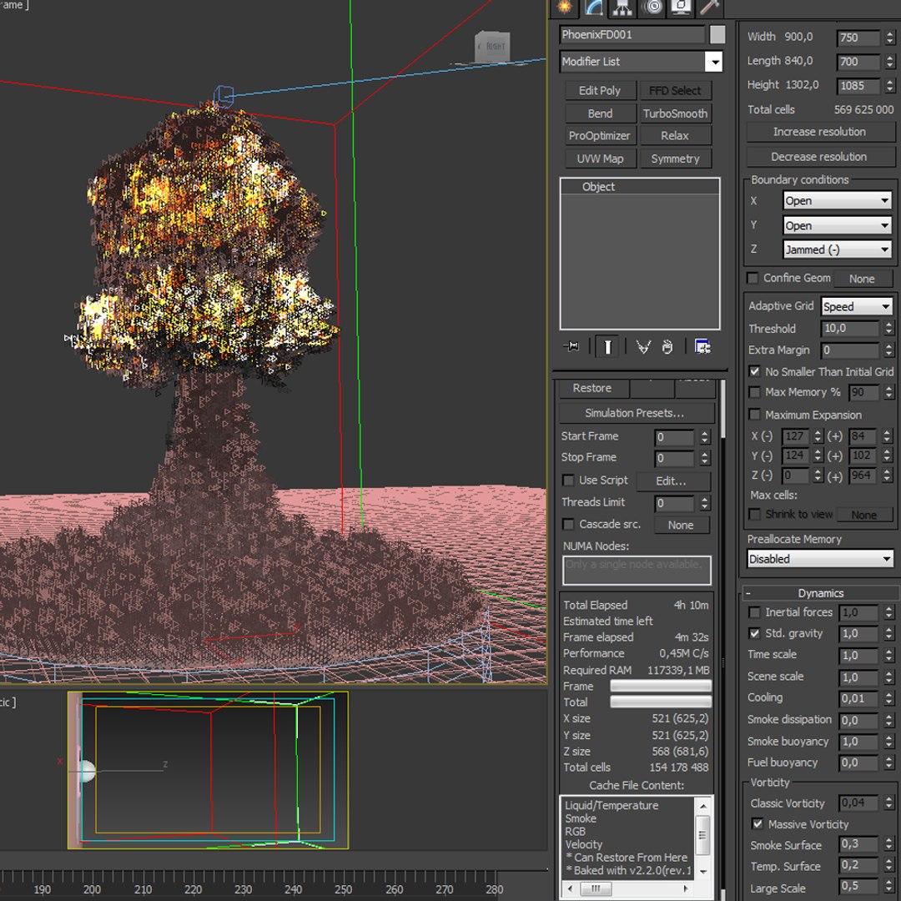Enable Maximum Expansion checkbox

[754, 415]
